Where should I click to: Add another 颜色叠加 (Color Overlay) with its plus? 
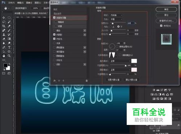(85, 48)
